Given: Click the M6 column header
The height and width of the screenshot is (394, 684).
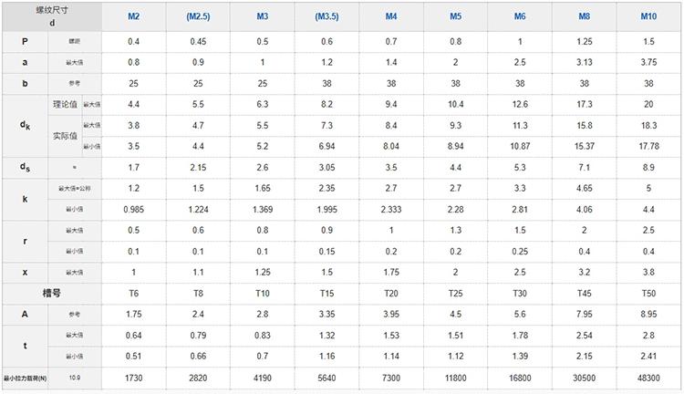Looking at the screenshot, I should tap(520, 16).
